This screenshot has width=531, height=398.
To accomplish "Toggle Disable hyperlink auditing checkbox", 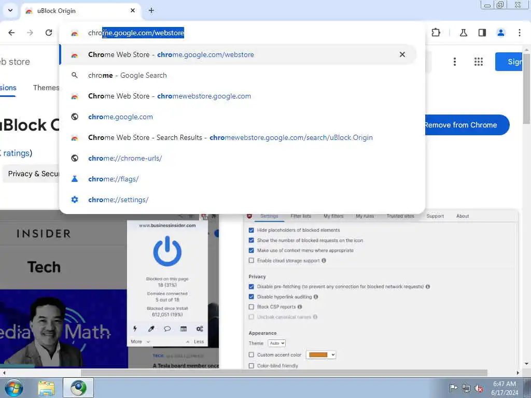I will 251,297.
